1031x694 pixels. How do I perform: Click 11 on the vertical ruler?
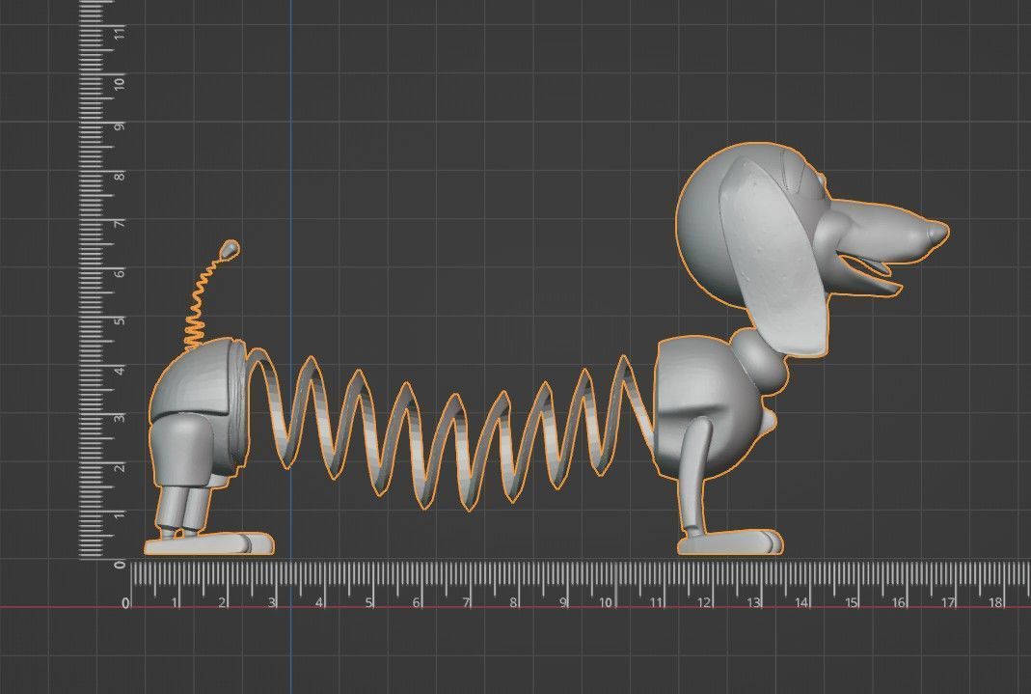[119, 32]
